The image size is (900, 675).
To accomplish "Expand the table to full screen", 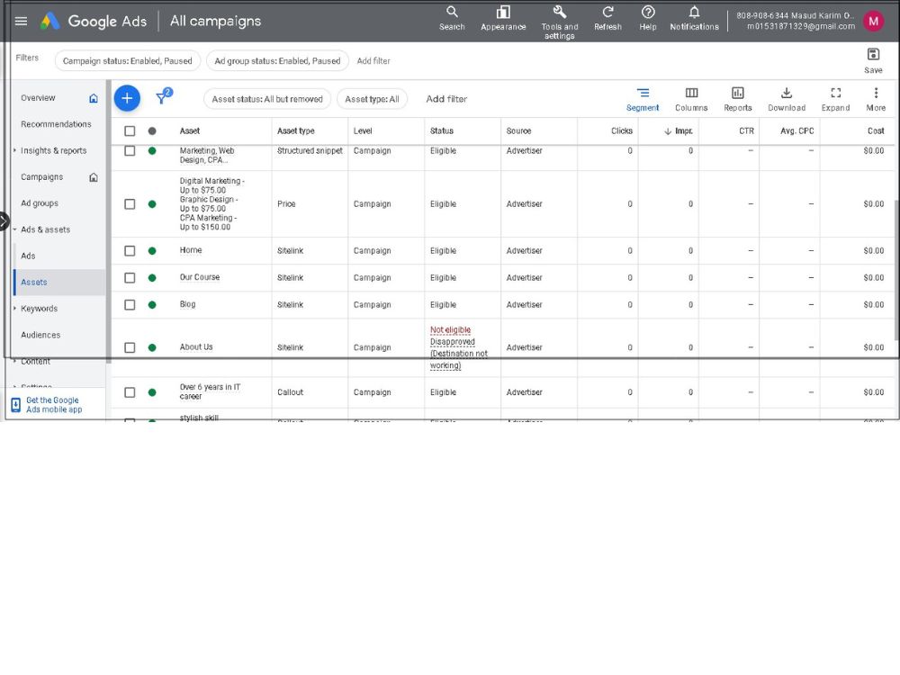I will pos(835,99).
